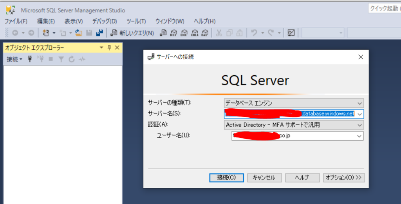Click the Navigate Forward toolbar icon

[x=31, y=33]
